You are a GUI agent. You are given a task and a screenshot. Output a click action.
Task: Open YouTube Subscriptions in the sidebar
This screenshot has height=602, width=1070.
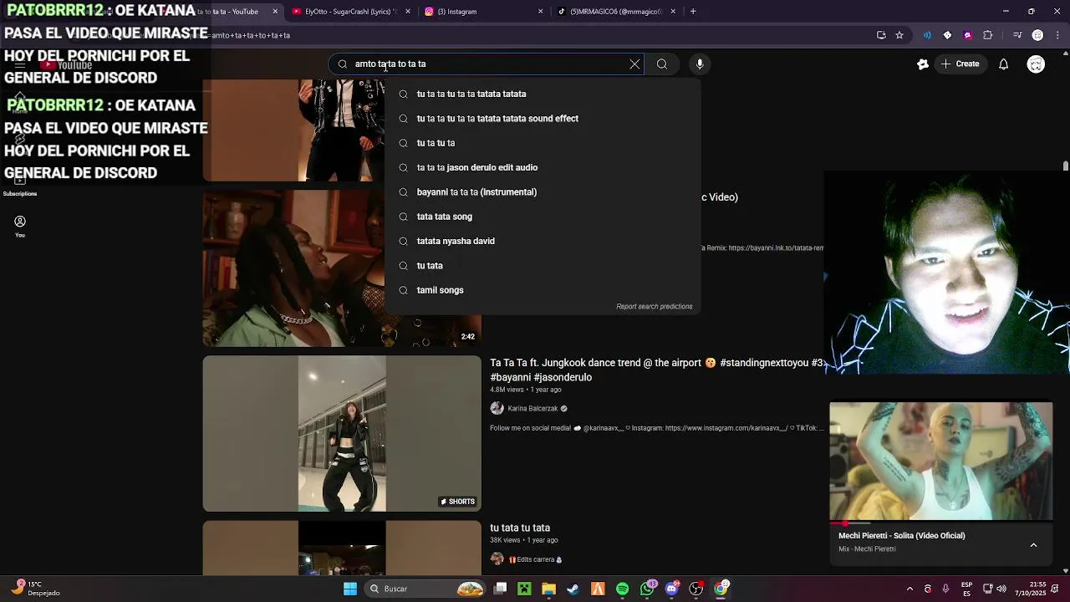tap(20, 185)
